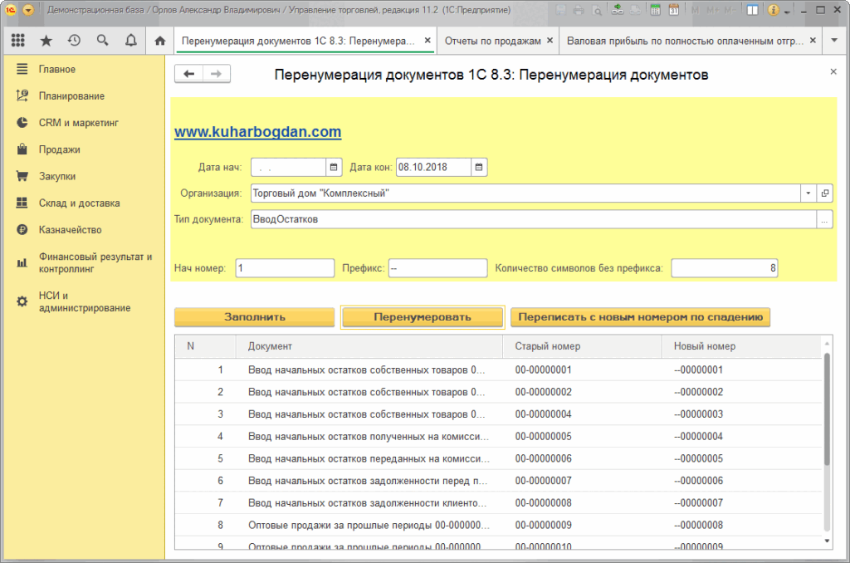The width and height of the screenshot is (850, 563).
Task: Open notifications via the bell icon
Action: [x=130, y=41]
